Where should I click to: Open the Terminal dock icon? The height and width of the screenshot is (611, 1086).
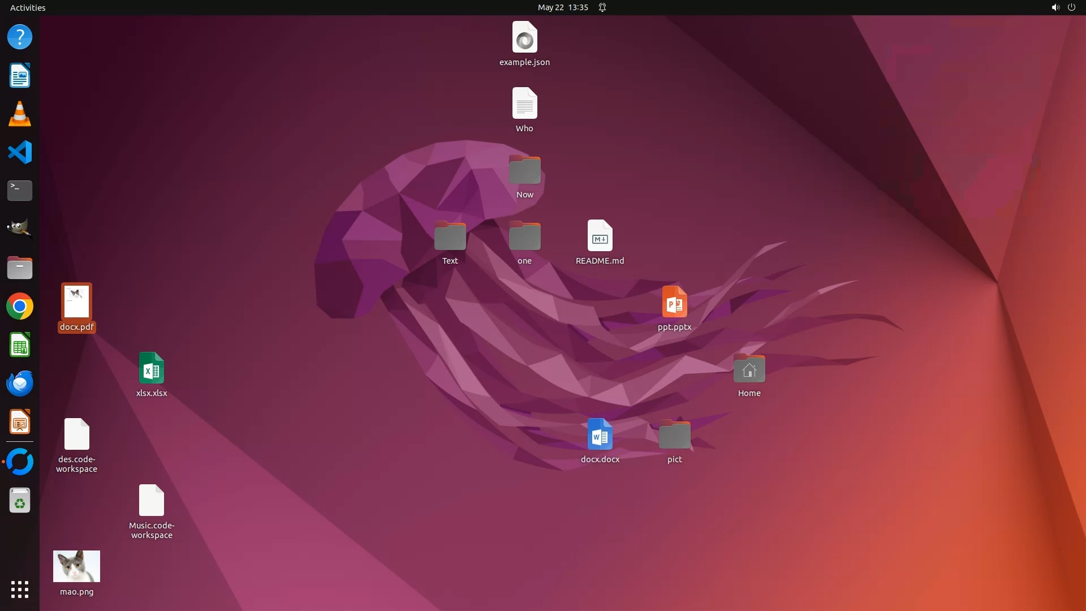point(20,191)
